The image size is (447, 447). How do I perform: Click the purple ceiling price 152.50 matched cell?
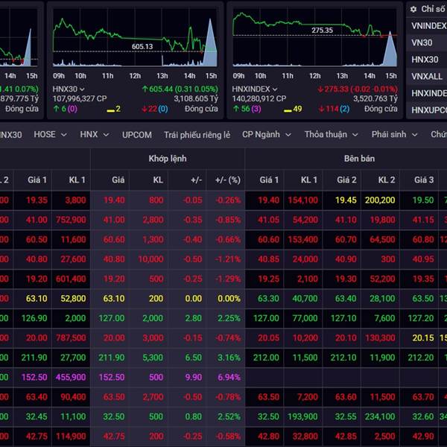(x=112, y=377)
